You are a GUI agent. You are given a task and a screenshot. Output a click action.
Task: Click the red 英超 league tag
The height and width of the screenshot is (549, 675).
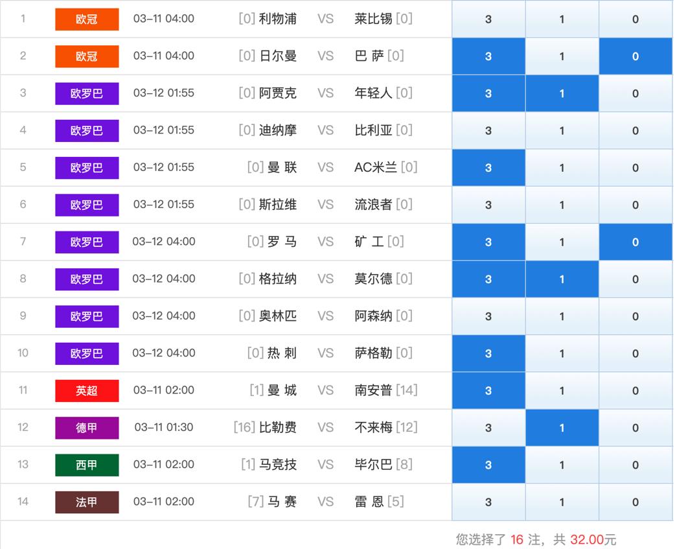[87, 391]
